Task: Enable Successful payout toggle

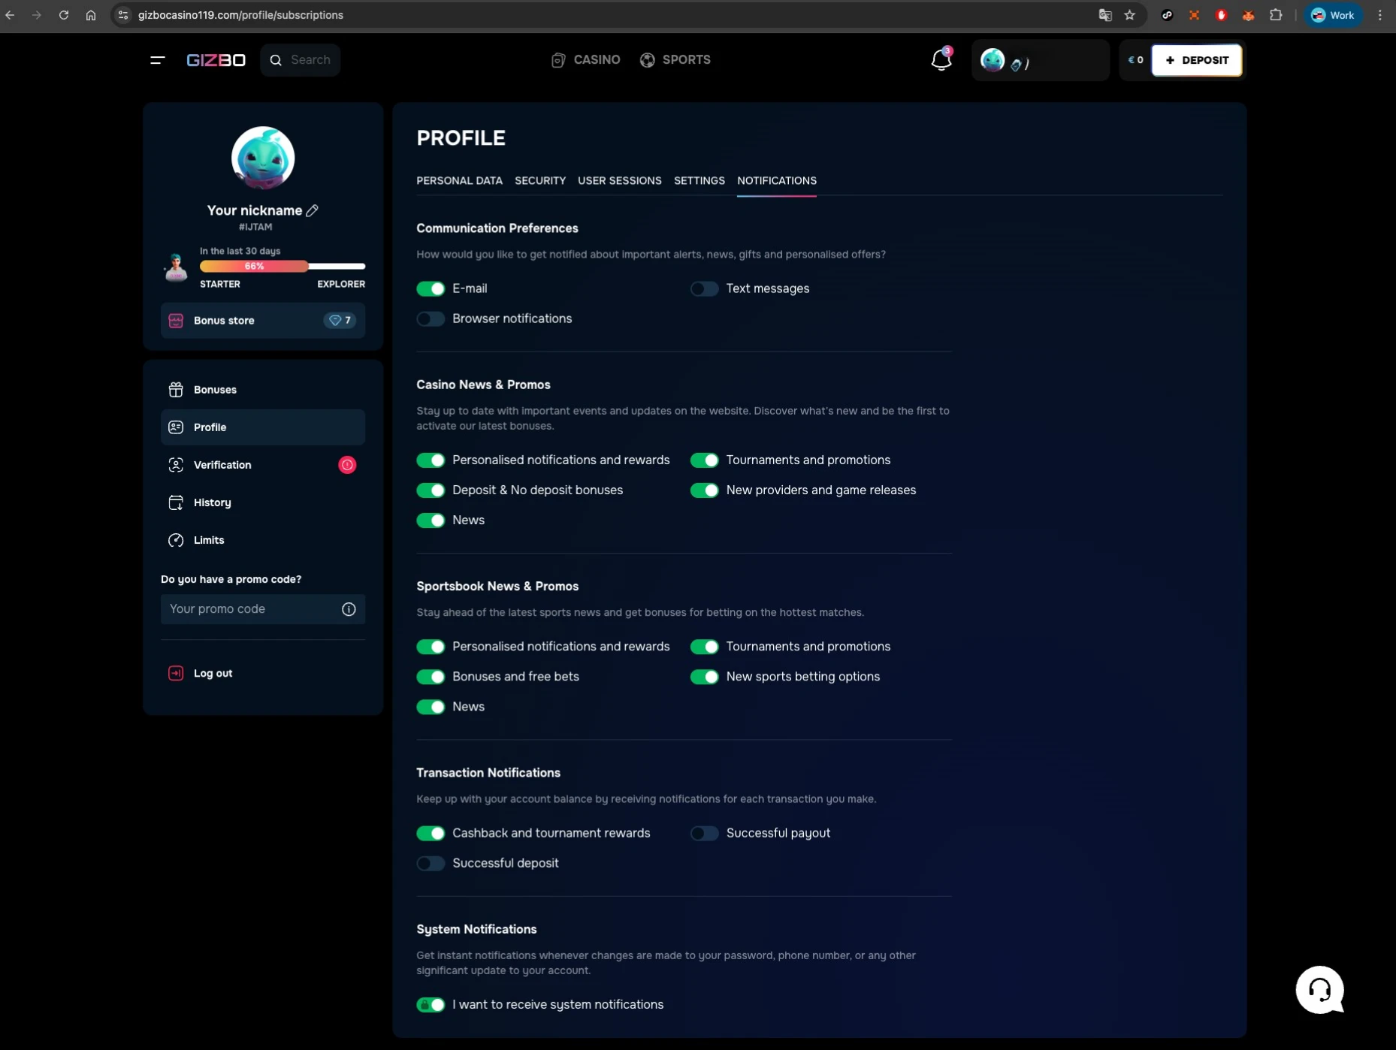Action: [704, 833]
